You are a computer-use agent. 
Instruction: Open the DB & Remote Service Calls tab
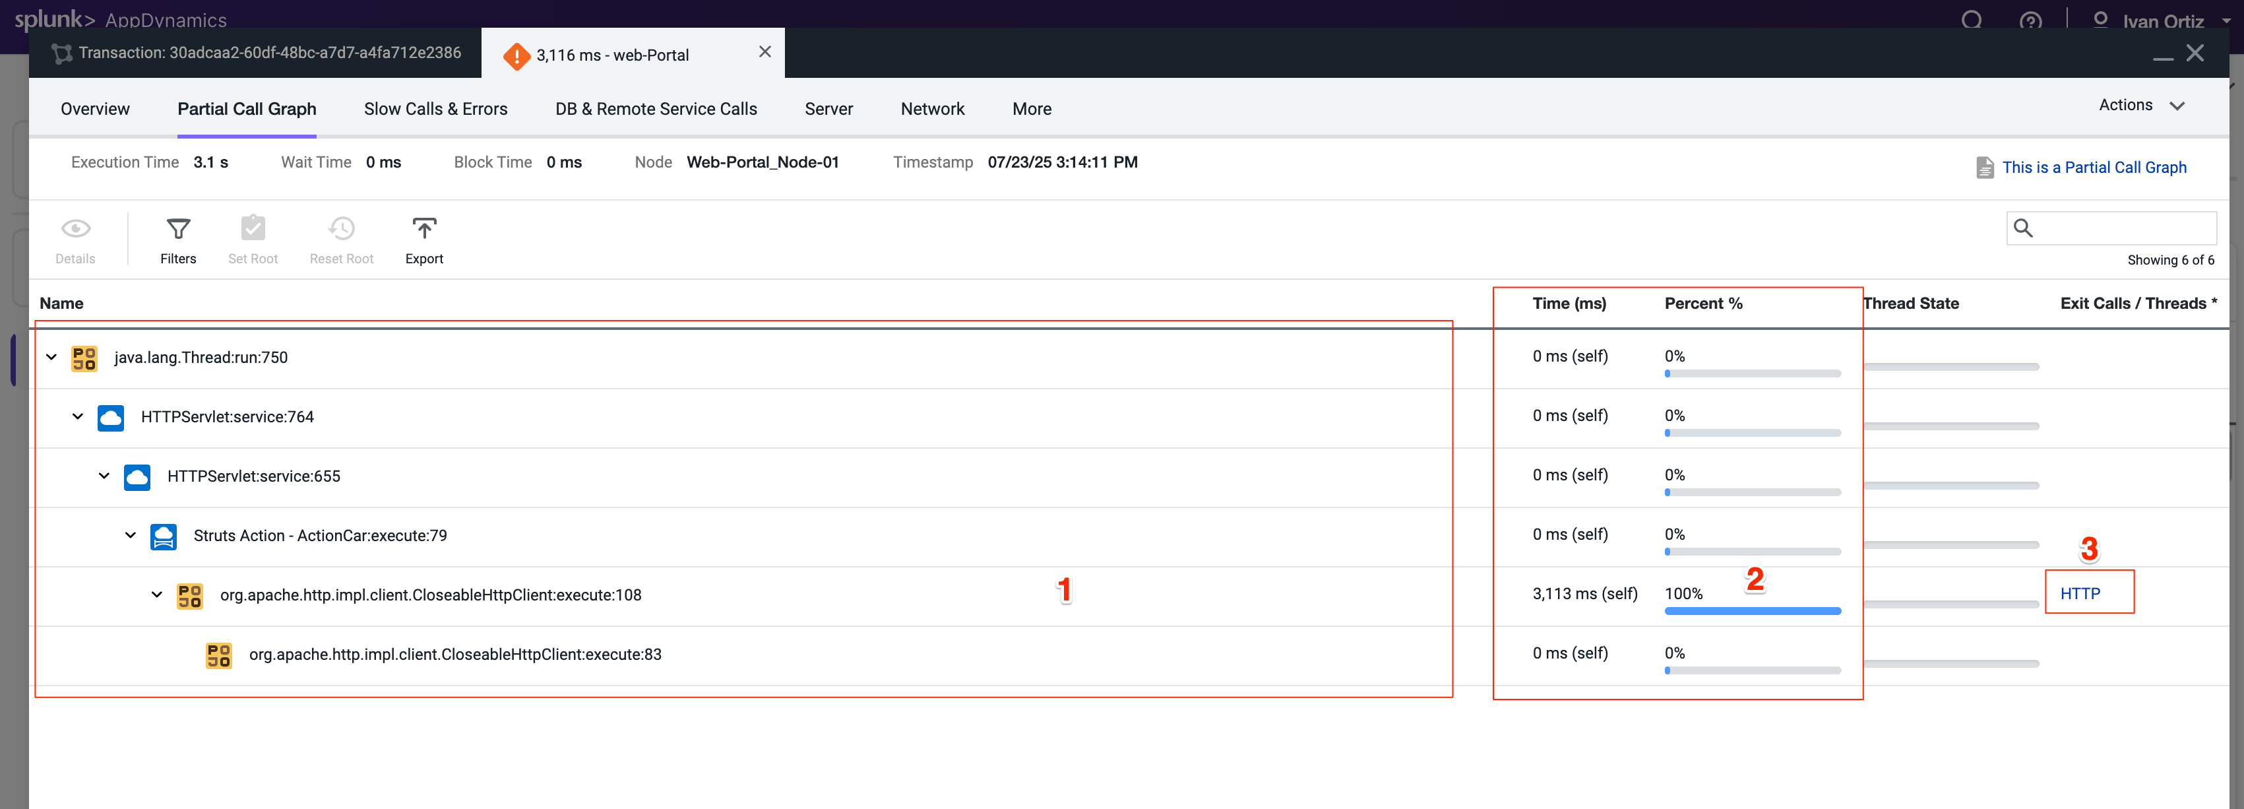[x=655, y=108]
